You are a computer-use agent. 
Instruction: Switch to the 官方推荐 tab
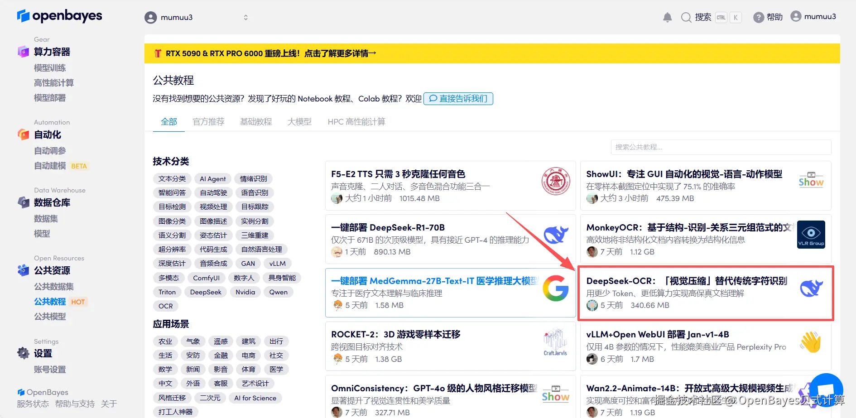(208, 121)
